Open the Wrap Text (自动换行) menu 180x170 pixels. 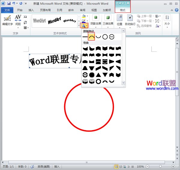tap(130, 21)
